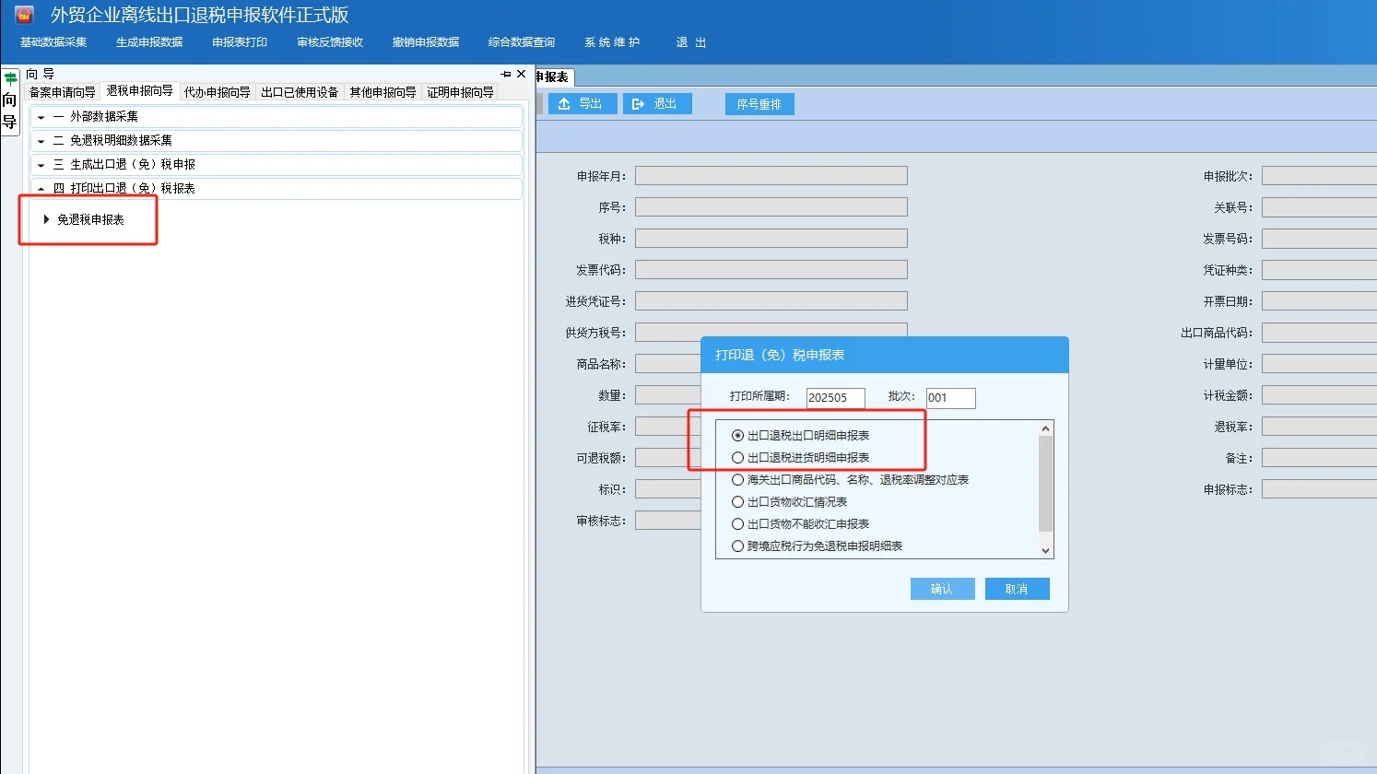Click the application logo in the title bar
The width and height of the screenshot is (1377, 774).
point(22,14)
